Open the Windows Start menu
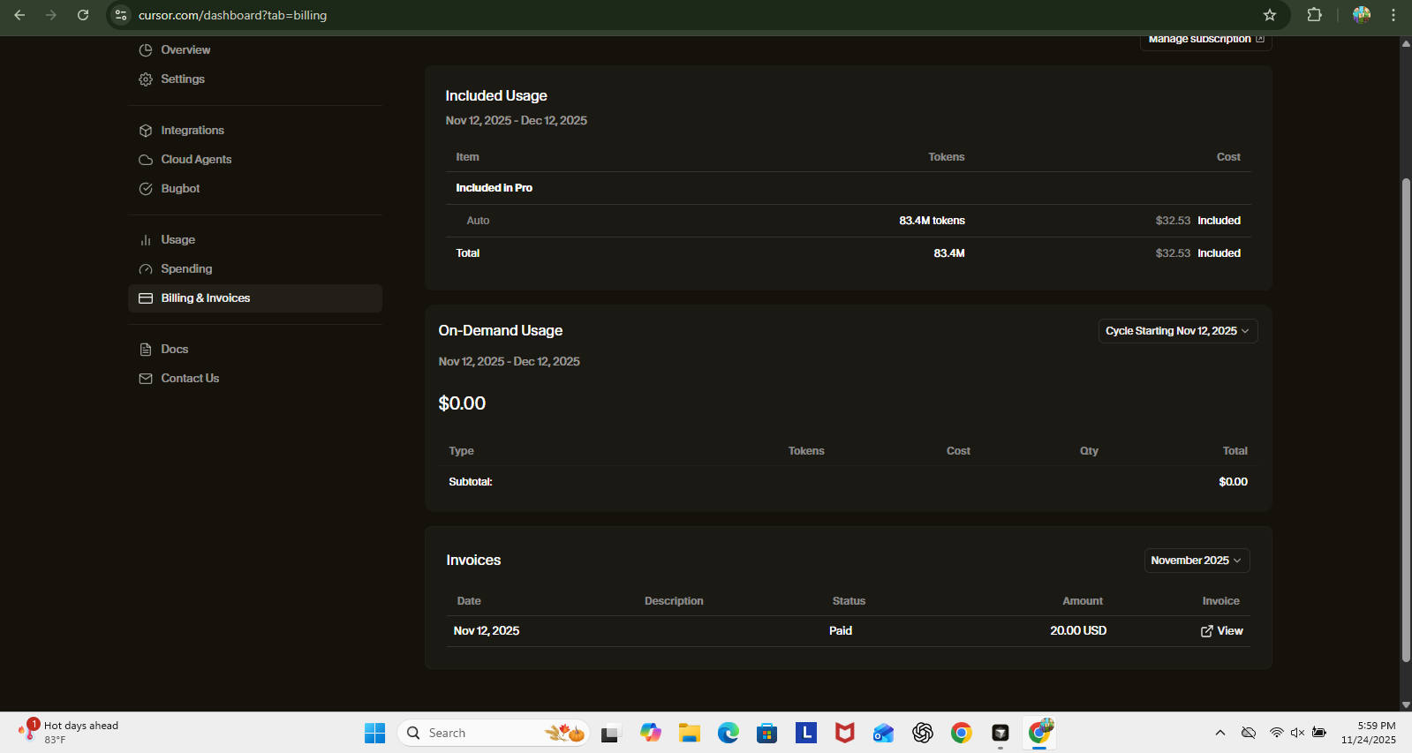The width and height of the screenshot is (1412, 753). click(x=374, y=733)
